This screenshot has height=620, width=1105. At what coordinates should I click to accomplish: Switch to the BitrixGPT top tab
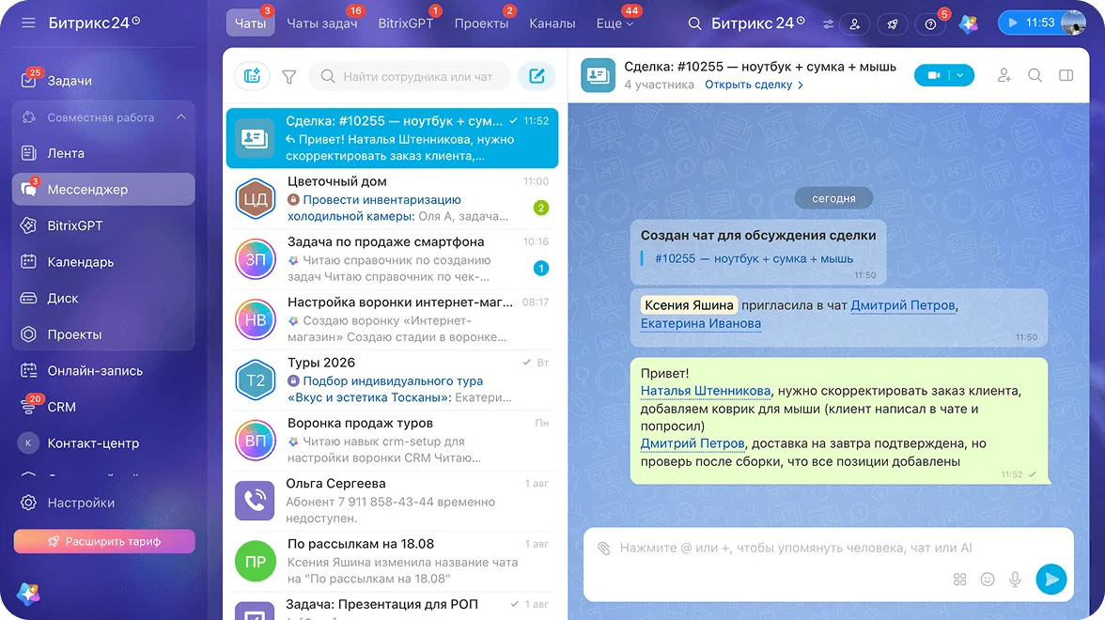[406, 23]
